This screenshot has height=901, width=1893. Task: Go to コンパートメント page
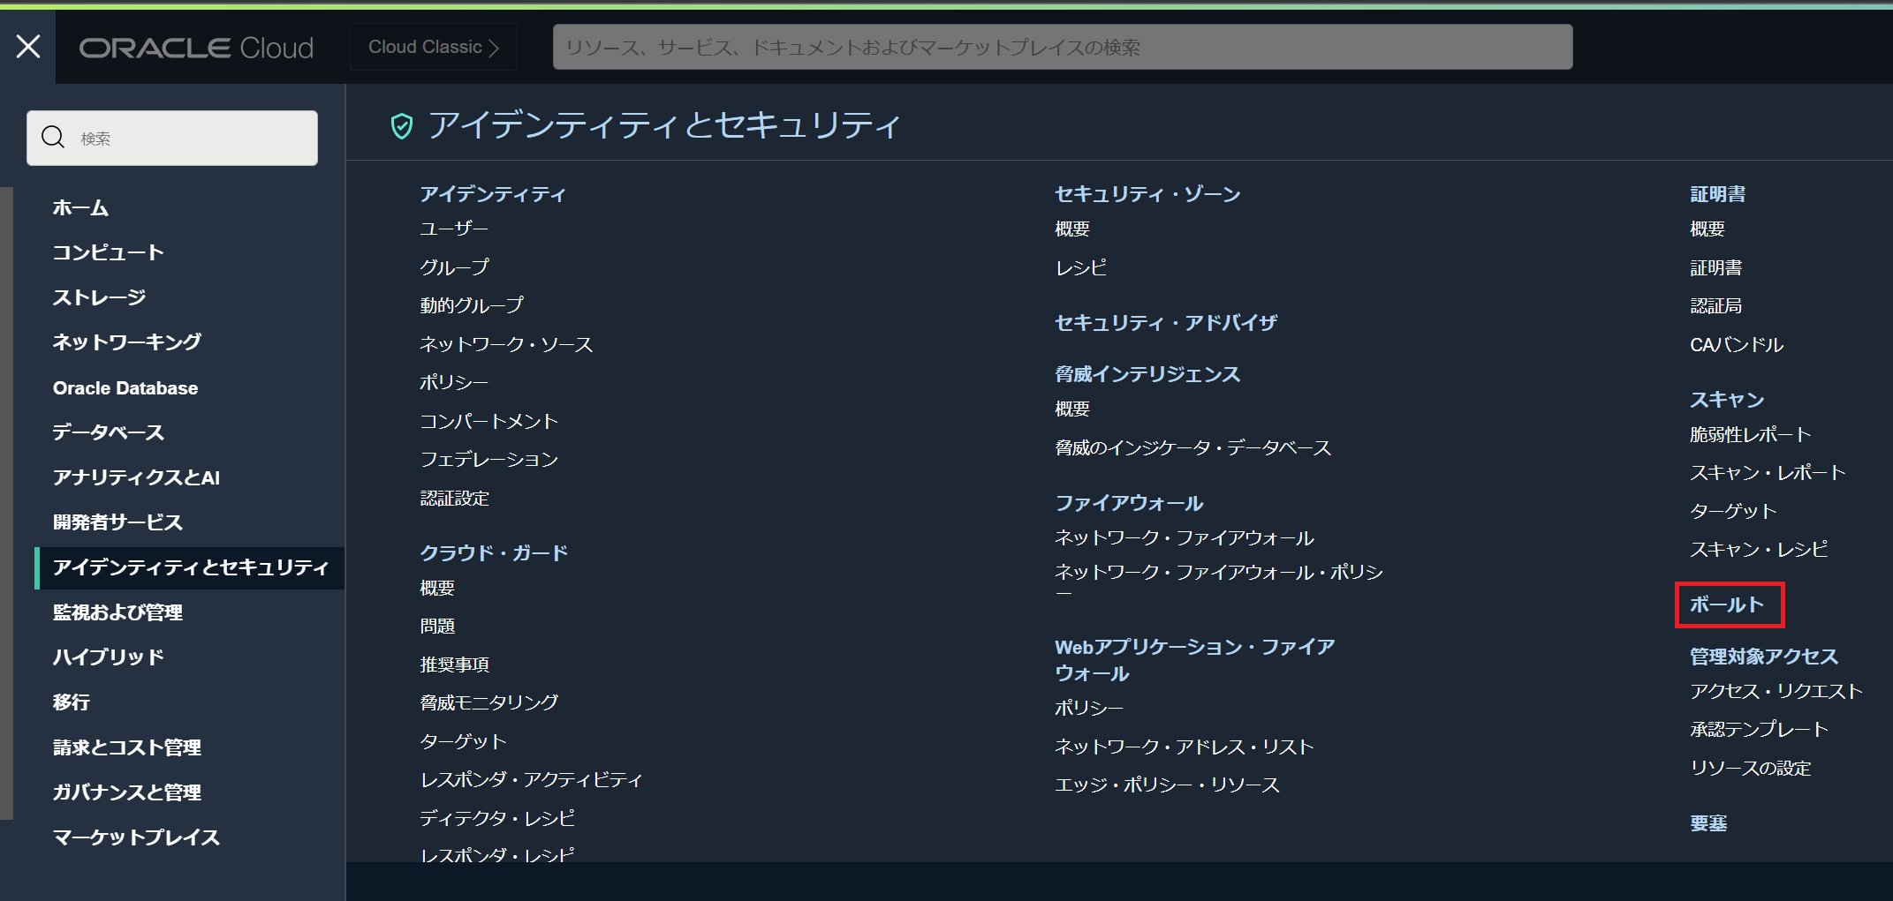tap(488, 422)
